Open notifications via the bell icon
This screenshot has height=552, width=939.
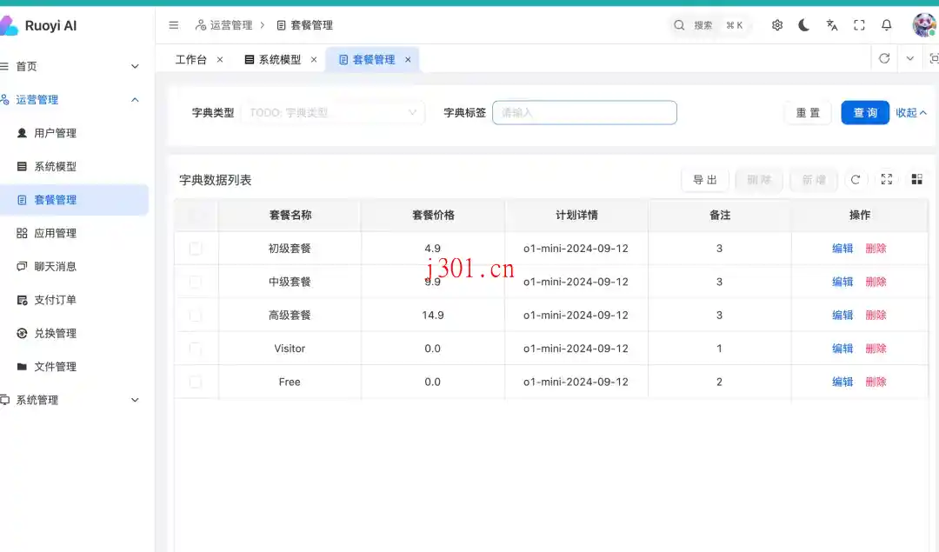pyautogui.click(x=886, y=25)
